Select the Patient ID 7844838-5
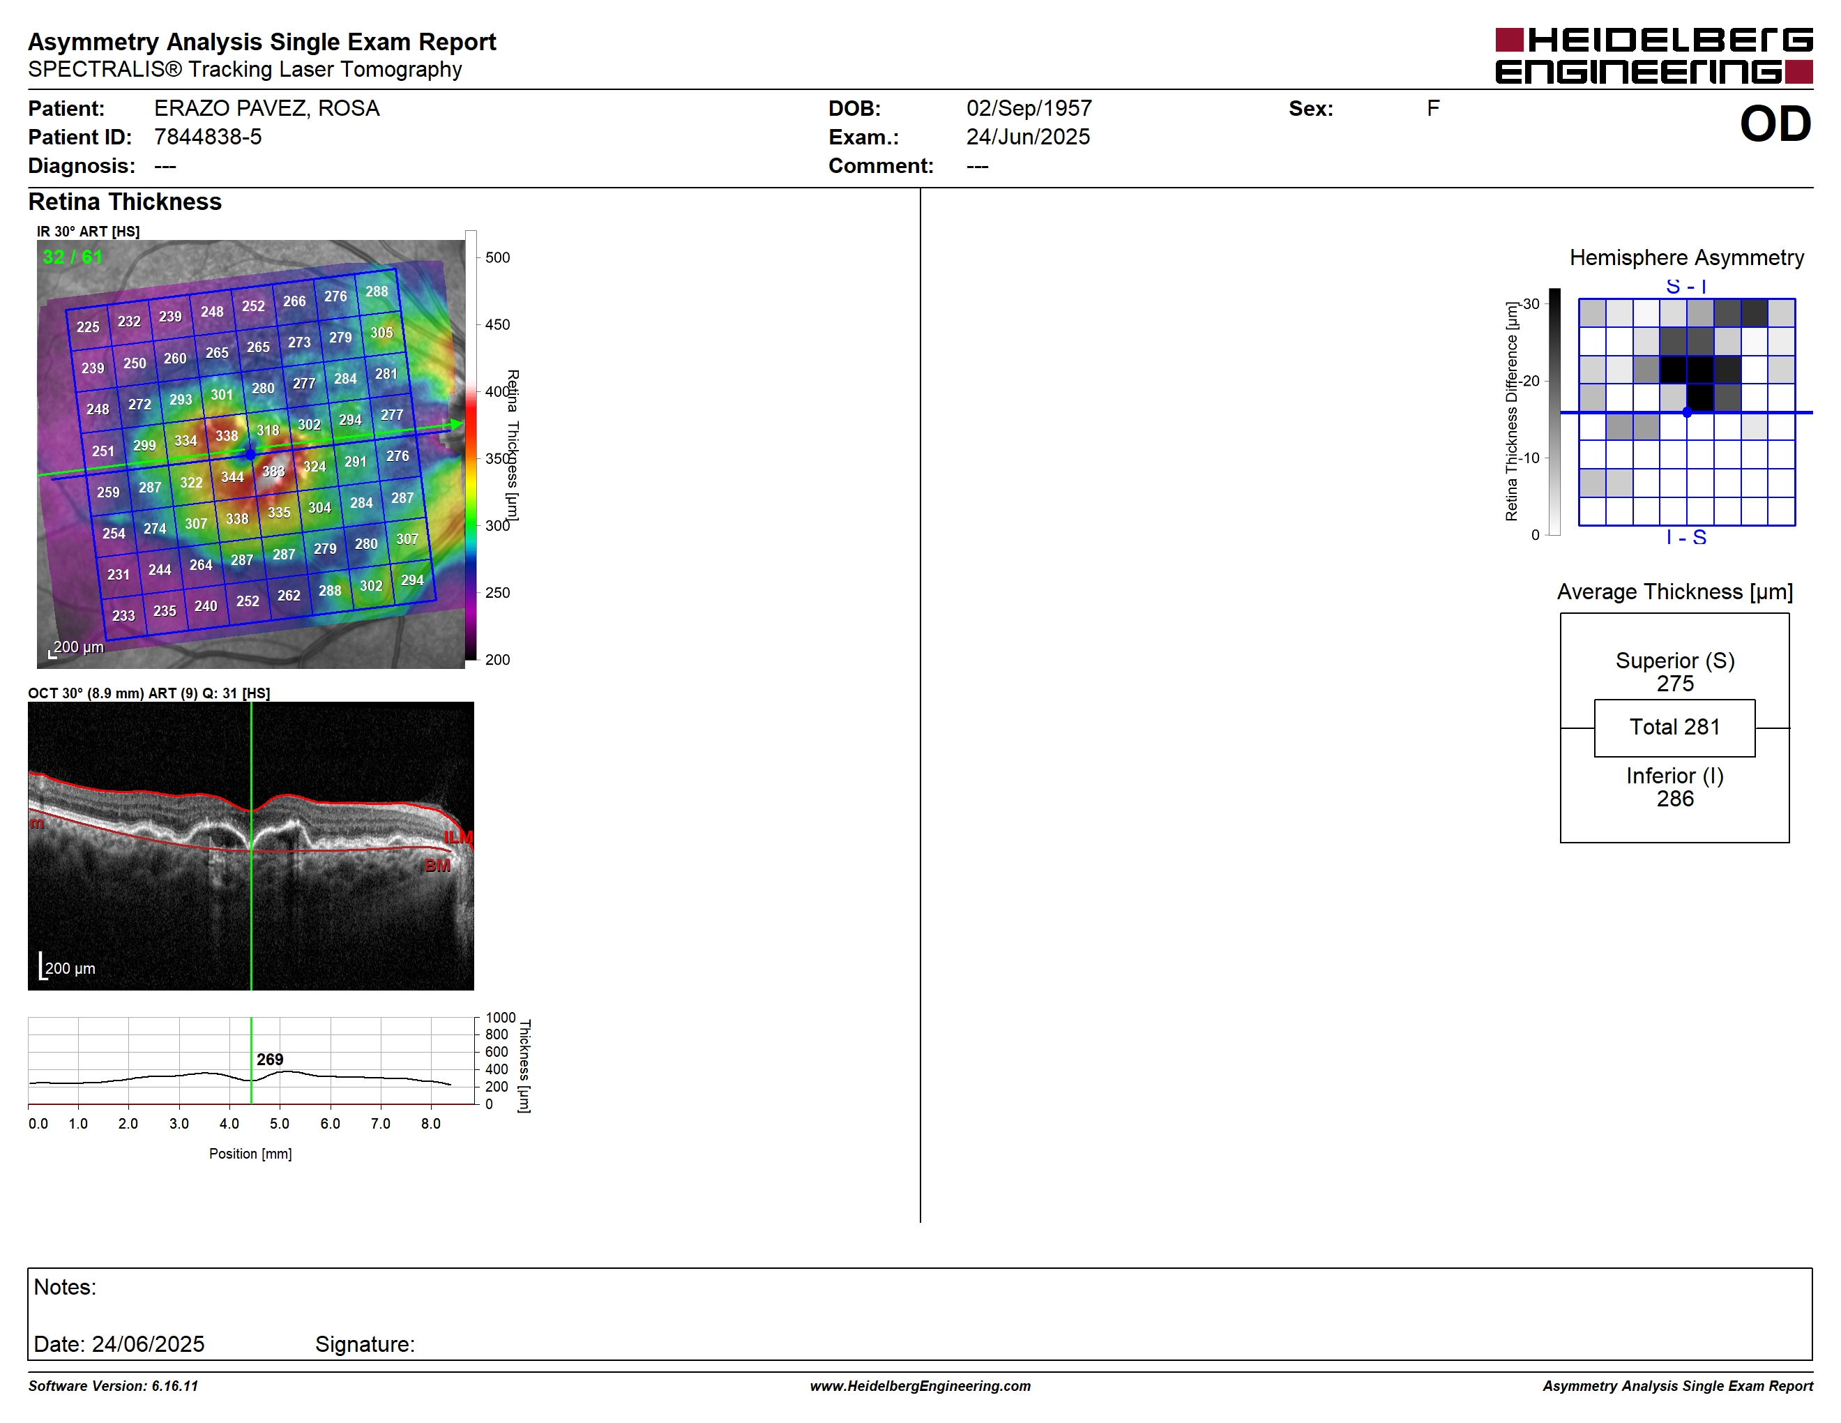The height and width of the screenshot is (1423, 1841). 207,137
